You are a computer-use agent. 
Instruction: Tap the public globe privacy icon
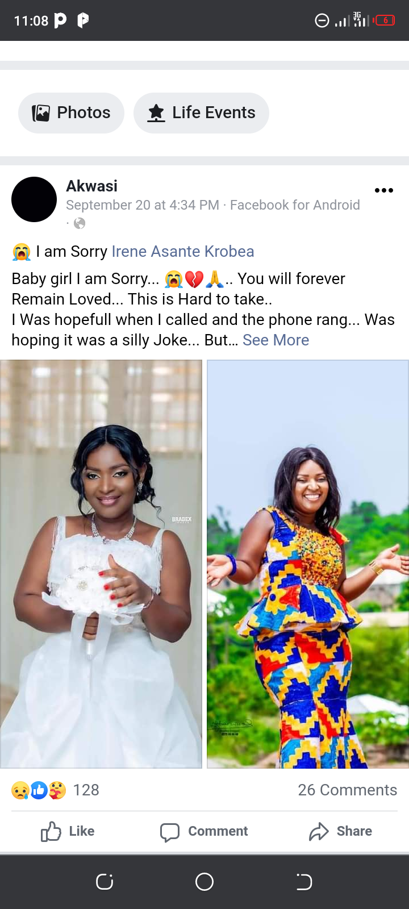(80, 223)
